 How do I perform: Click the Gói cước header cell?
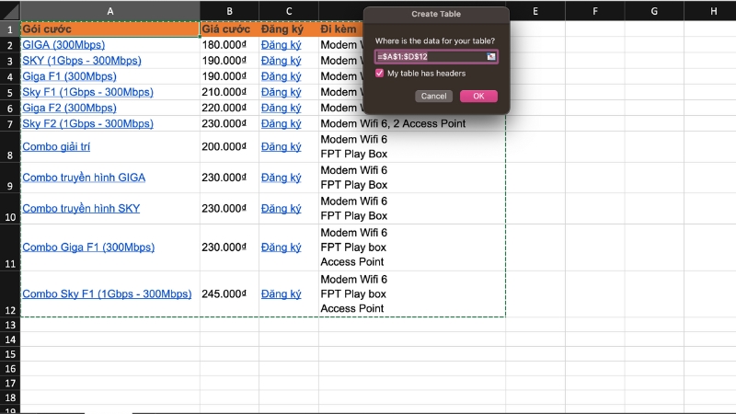click(110, 29)
